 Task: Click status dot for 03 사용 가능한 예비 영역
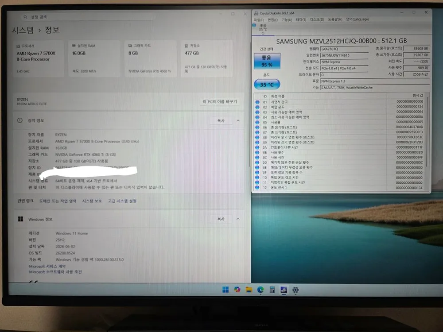(257, 112)
